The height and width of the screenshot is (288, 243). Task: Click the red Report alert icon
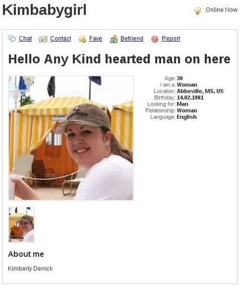154,39
